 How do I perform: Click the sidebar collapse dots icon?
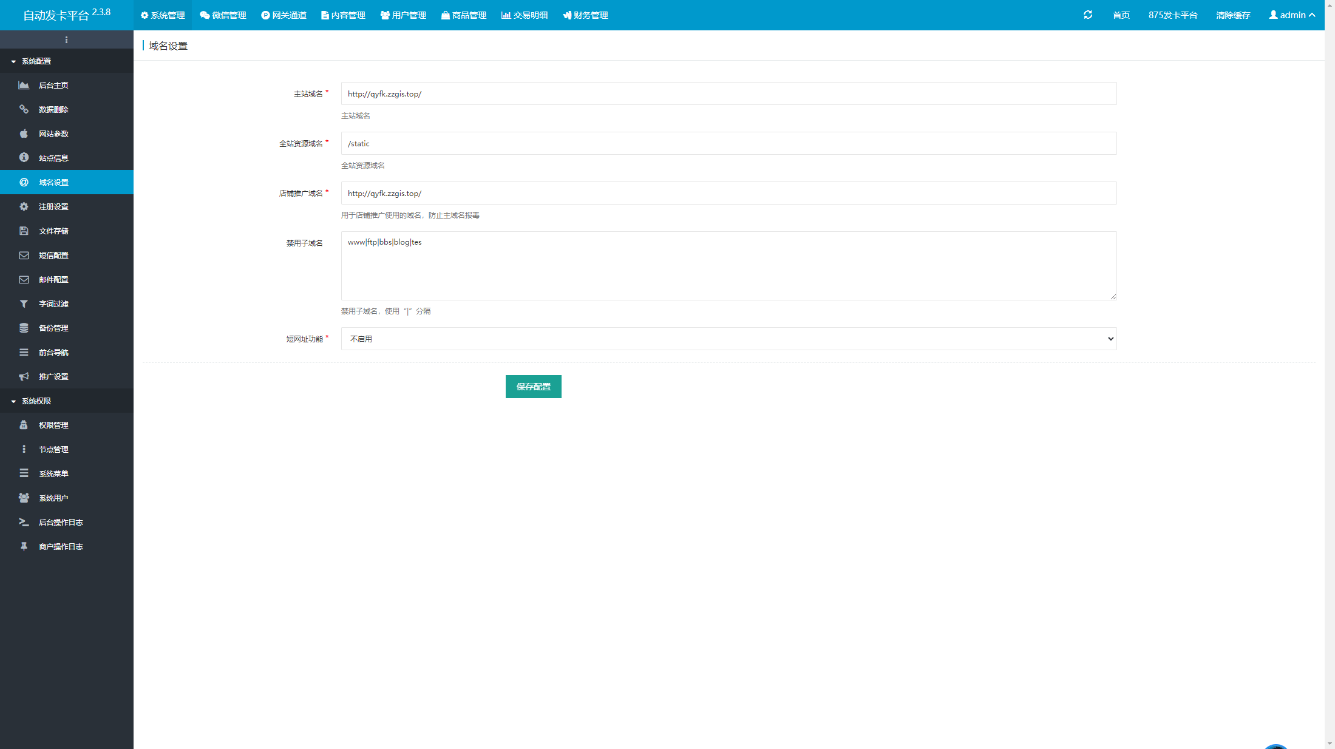pyautogui.click(x=66, y=39)
